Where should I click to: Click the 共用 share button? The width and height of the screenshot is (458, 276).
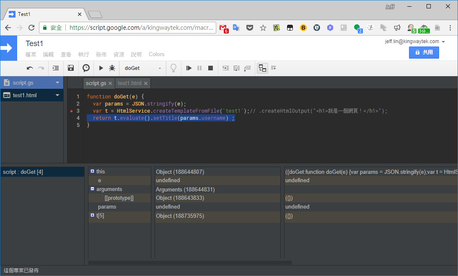click(x=424, y=52)
